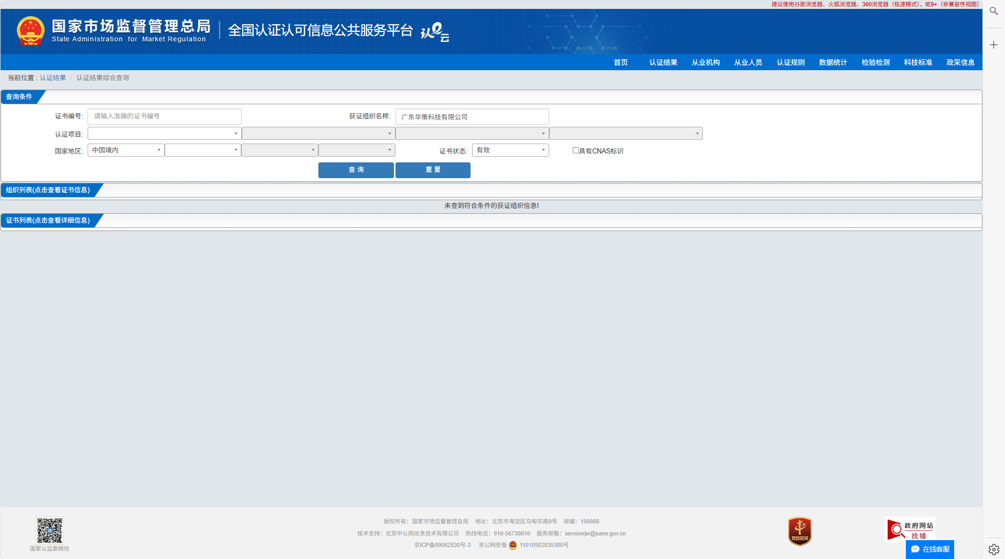Click the red party-government shield badge
This screenshot has height=559, width=1005.
click(x=799, y=531)
